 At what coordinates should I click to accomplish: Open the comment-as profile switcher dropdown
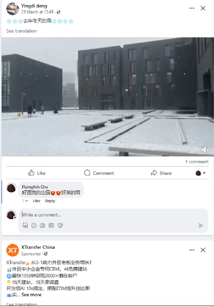click(200, 173)
